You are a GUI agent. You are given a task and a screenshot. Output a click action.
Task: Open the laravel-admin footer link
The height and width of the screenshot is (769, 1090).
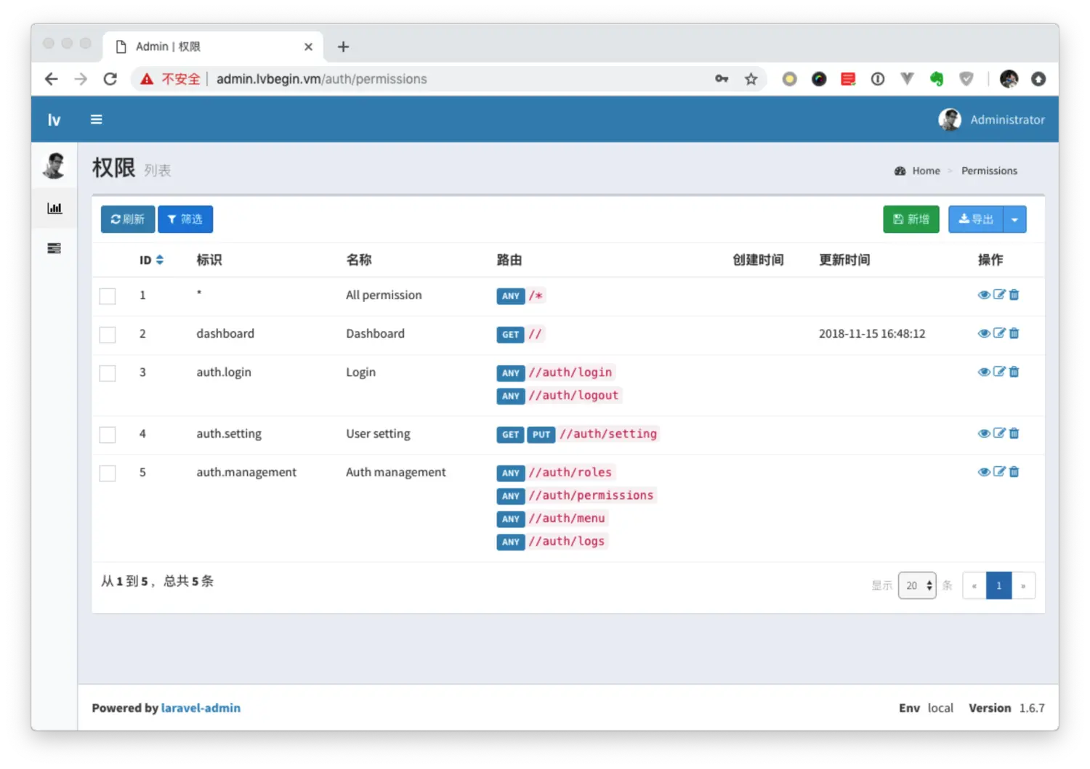pyautogui.click(x=201, y=708)
